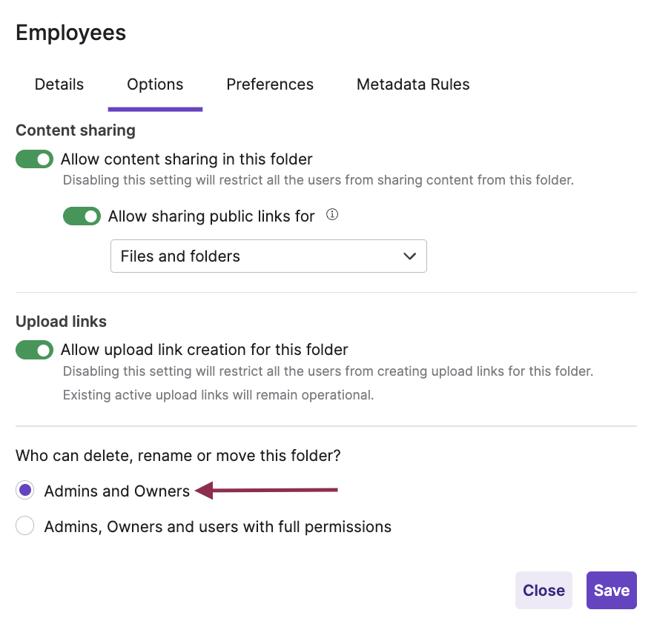Select the Options tab
The height and width of the screenshot is (627, 654).
[x=155, y=84]
